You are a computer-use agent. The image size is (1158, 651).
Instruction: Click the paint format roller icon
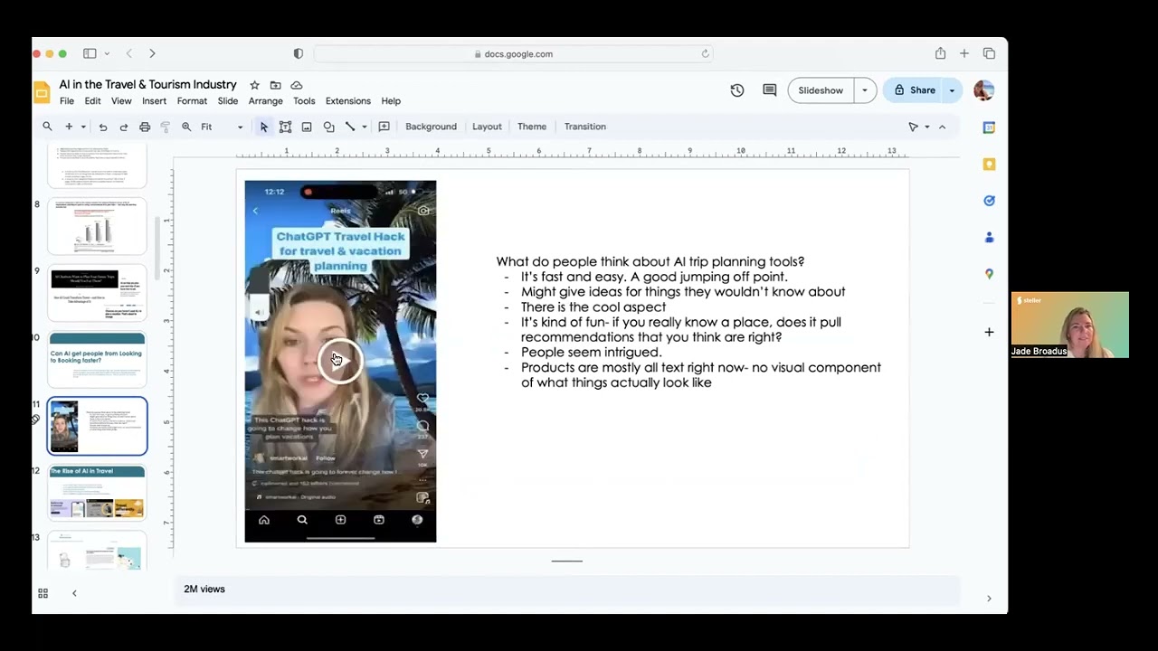click(x=166, y=127)
